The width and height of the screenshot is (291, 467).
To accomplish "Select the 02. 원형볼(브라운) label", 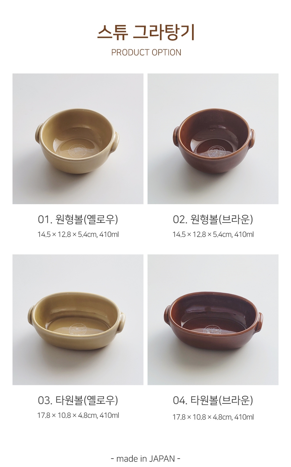I will pyautogui.click(x=213, y=219).
